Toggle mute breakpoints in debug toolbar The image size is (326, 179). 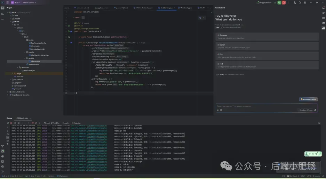(36, 123)
